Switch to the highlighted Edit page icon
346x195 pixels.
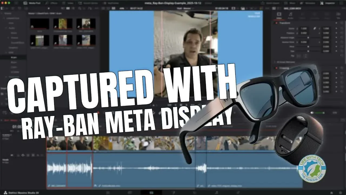(x=152, y=192)
